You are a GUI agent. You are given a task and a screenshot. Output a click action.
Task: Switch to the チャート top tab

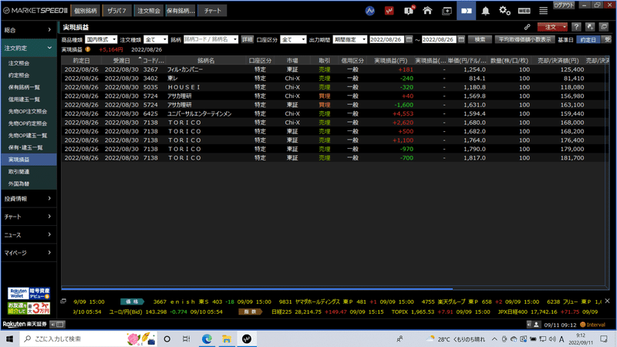(x=213, y=11)
